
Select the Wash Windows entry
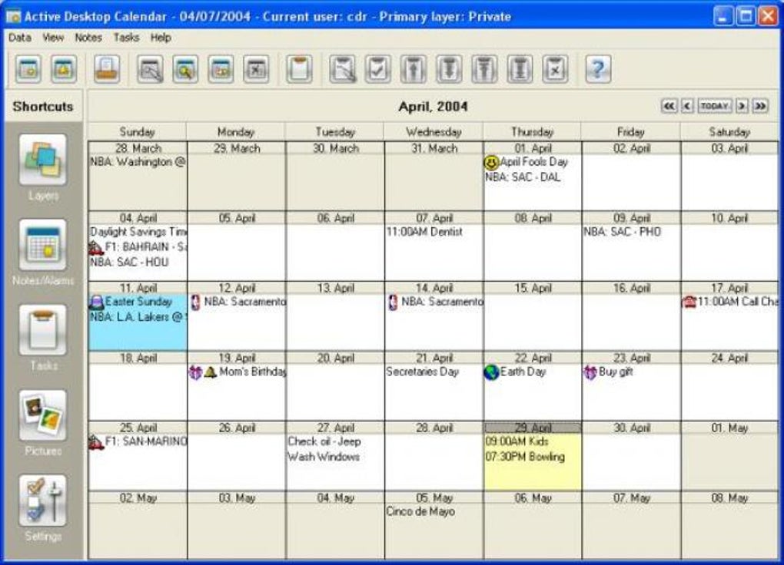pos(324,457)
